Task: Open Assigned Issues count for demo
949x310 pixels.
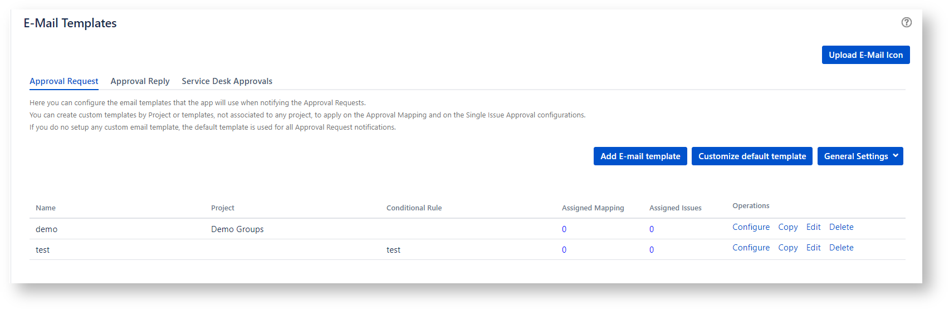Action: [x=652, y=229]
